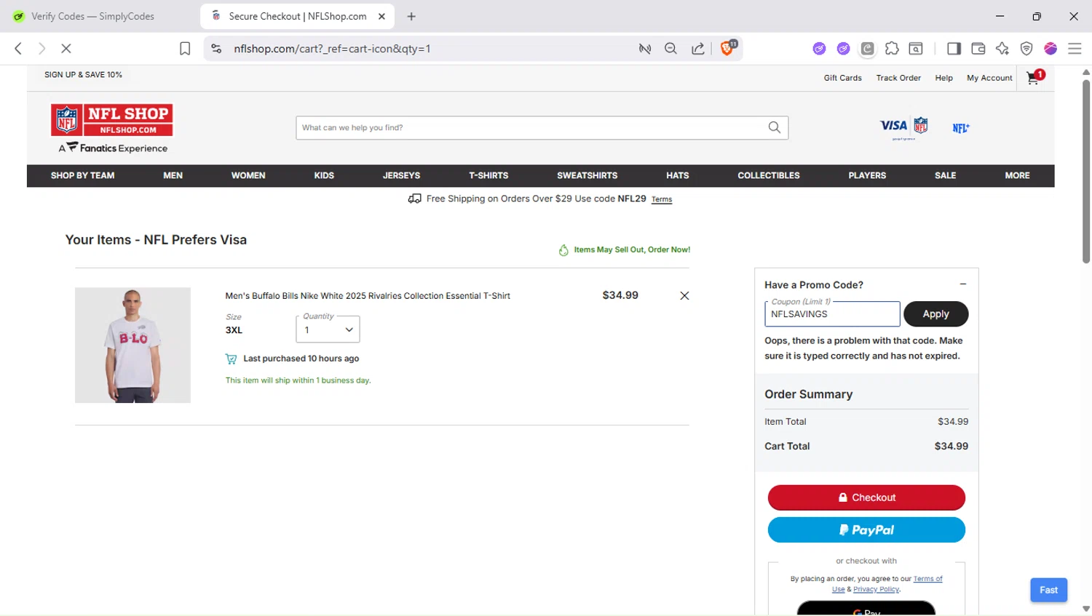The height and width of the screenshot is (616, 1092).
Task: Click the browser address bar URL
Action: pyautogui.click(x=332, y=49)
